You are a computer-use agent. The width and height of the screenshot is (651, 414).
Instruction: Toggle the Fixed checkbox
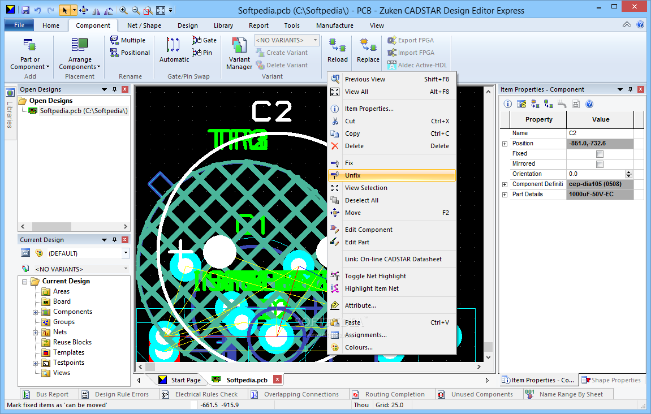tap(600, 154)
